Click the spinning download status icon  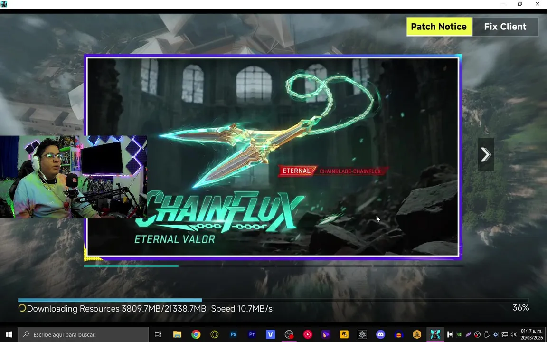pos(22,308)
